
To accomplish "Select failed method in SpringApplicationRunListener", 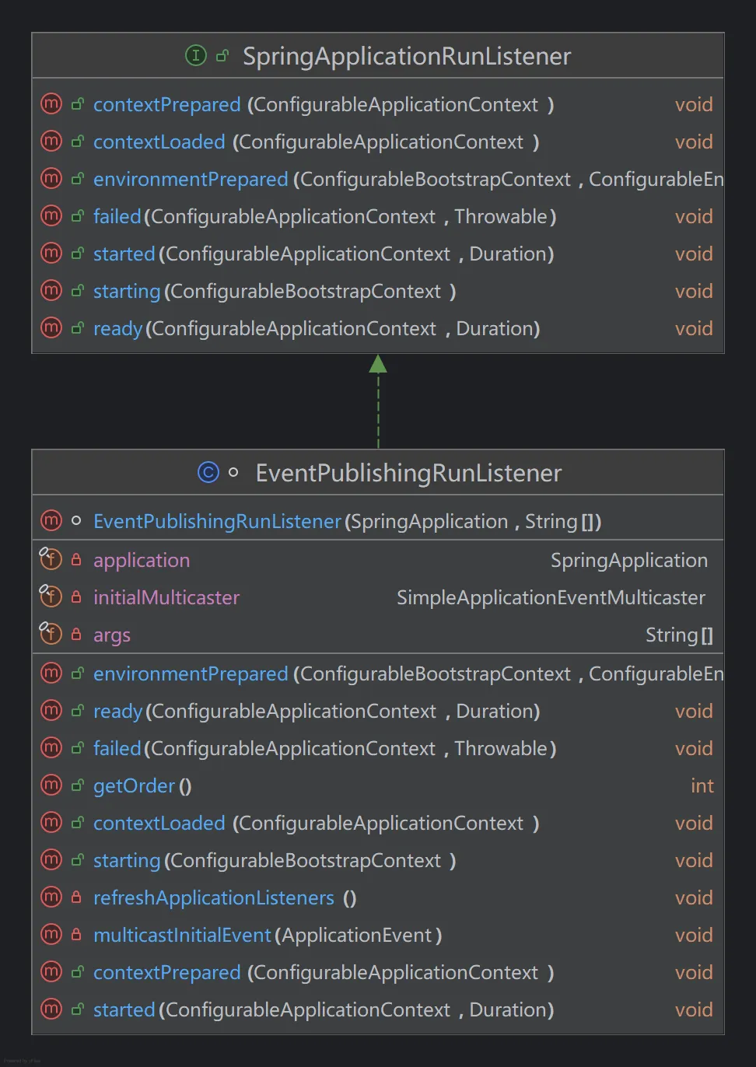I will click(117, 217).
